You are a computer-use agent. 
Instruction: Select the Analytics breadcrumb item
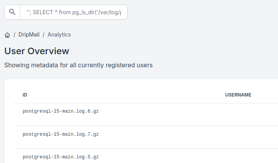pos(59,35)
